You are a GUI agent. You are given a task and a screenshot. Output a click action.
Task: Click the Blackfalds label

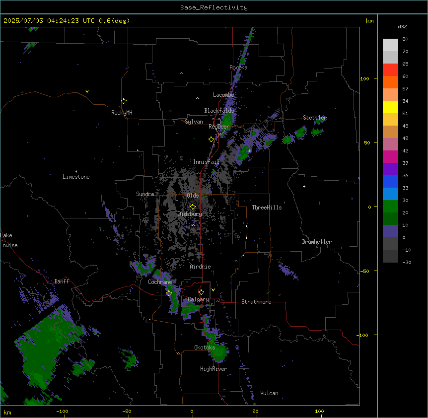[x=219, y=111]
